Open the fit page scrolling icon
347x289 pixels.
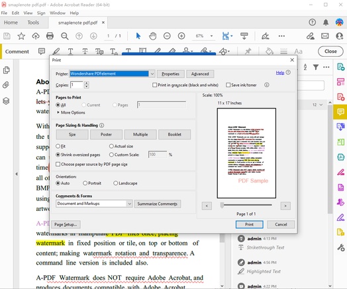[226, 36]
